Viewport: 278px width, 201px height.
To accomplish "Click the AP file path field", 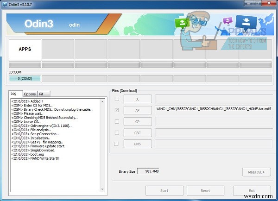I will [214, 110].
